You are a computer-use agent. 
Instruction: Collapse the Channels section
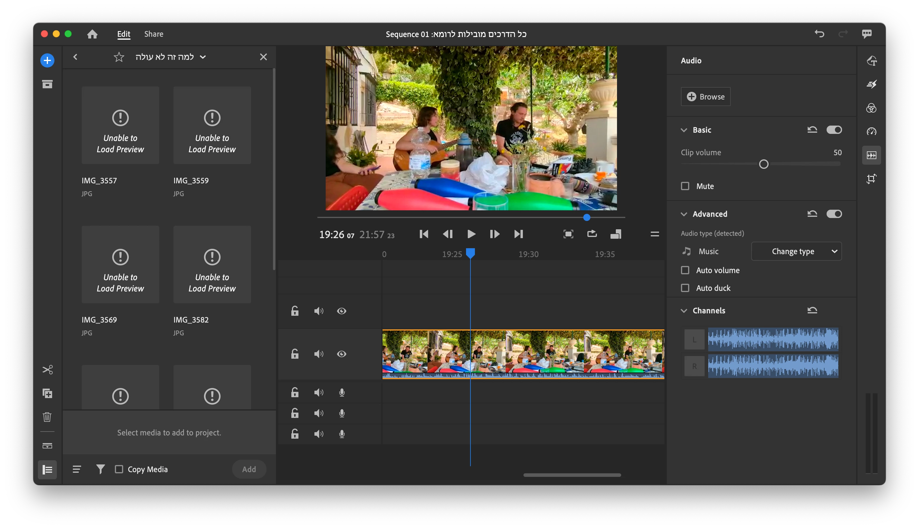pyautogui.click(x=684, y=311)
